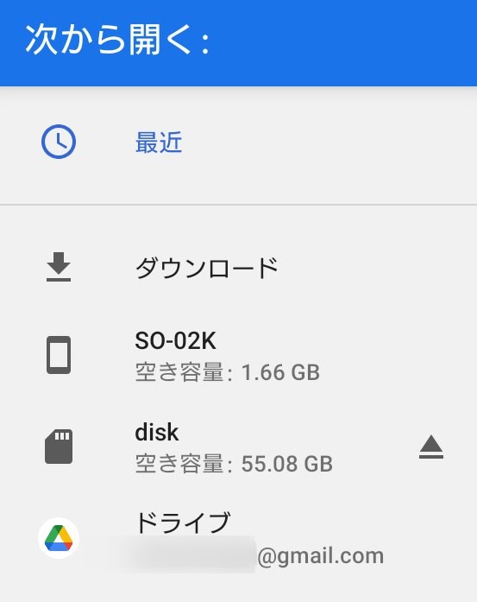Click free space text 55.08 GB
Screen dimensions: 477x602
click(x=287, y=464)
